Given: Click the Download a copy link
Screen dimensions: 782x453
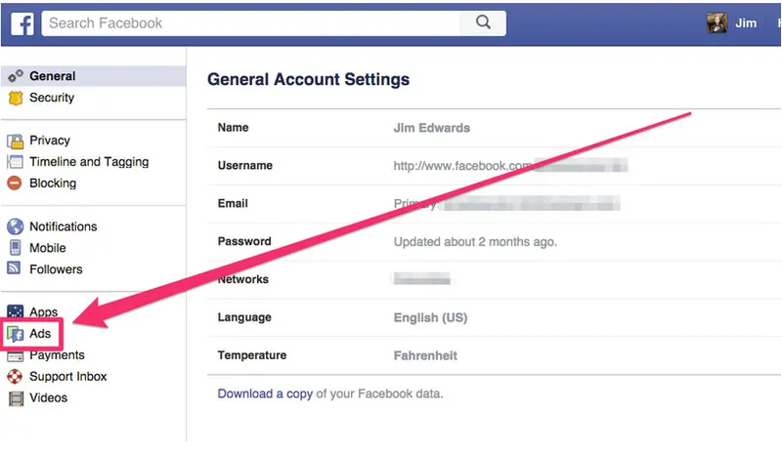Looking at the screenshot, I should [265, 393].
